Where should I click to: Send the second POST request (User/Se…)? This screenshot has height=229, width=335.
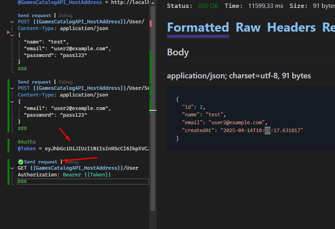(34, 82)
